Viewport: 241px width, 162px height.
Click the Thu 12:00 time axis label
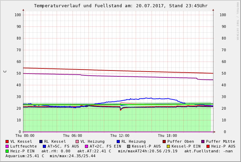(x=120, y=136)
